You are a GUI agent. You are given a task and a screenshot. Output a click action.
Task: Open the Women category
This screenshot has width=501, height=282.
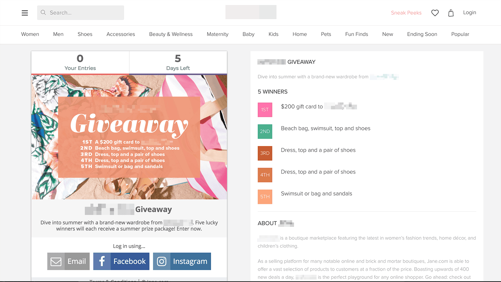coord(30,34)
